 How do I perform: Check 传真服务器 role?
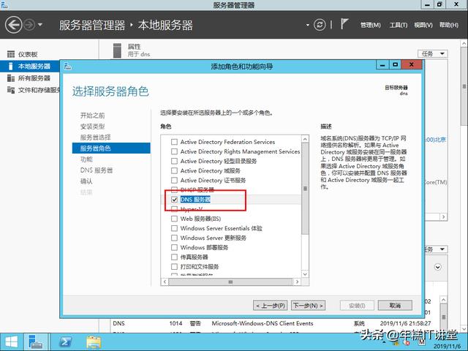coord(174,257)
